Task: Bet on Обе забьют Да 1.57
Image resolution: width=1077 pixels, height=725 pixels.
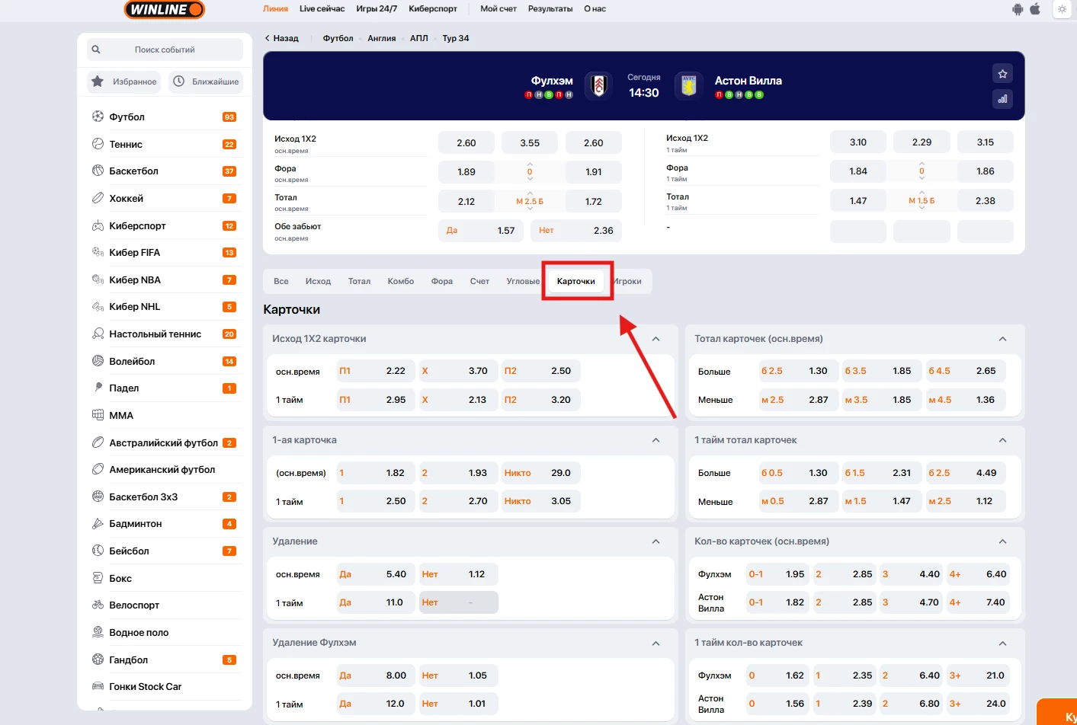Action: click(x=482, y=230)
